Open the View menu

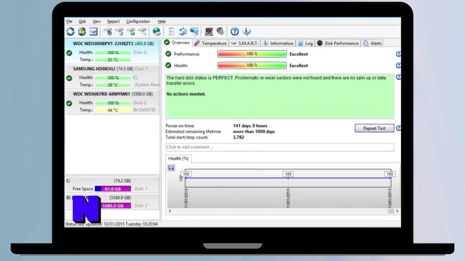point(96,21)
